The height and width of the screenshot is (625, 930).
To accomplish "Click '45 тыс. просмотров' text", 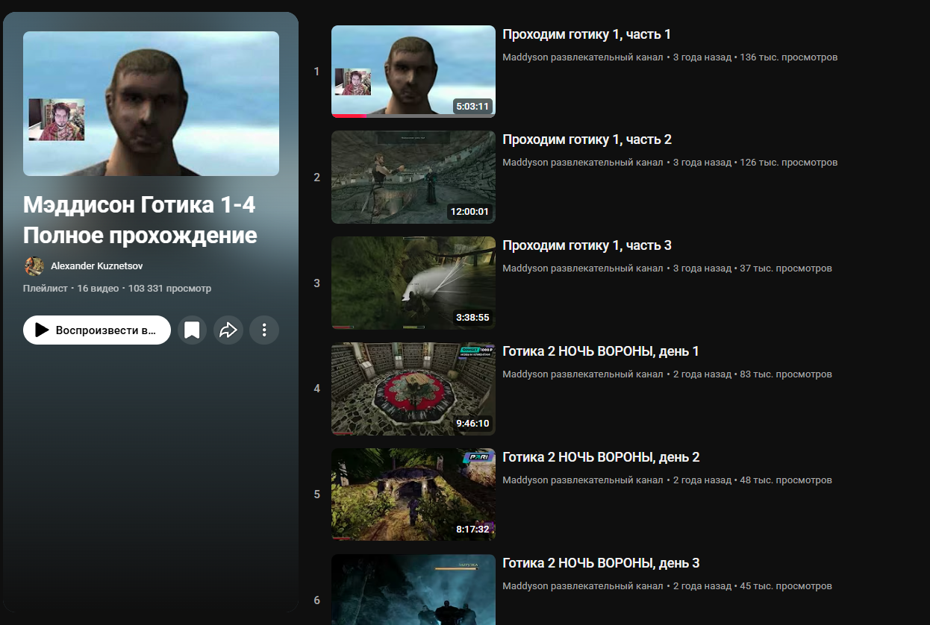I will (786, 586).
